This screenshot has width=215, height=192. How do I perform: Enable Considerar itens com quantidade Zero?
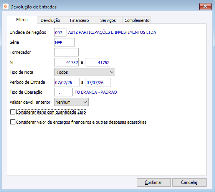coord(13,112)
